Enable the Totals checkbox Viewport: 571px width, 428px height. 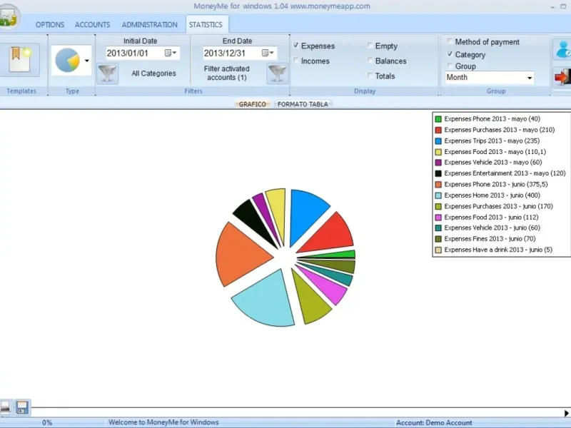click(370, 76)
